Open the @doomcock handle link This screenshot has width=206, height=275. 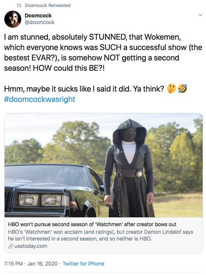40,23
